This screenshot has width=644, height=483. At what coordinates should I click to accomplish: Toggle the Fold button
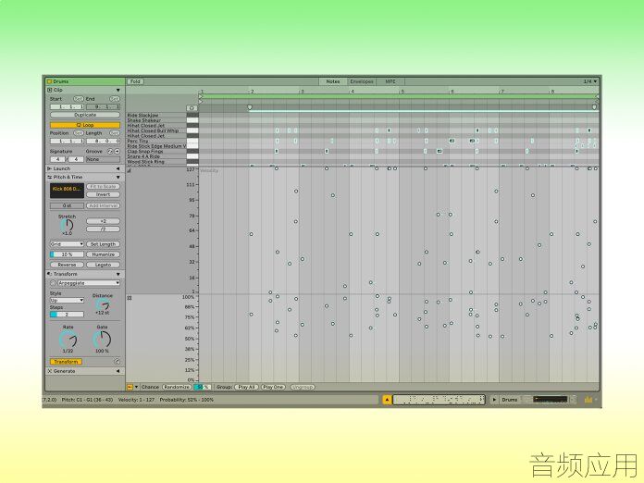tap(135, 81)
